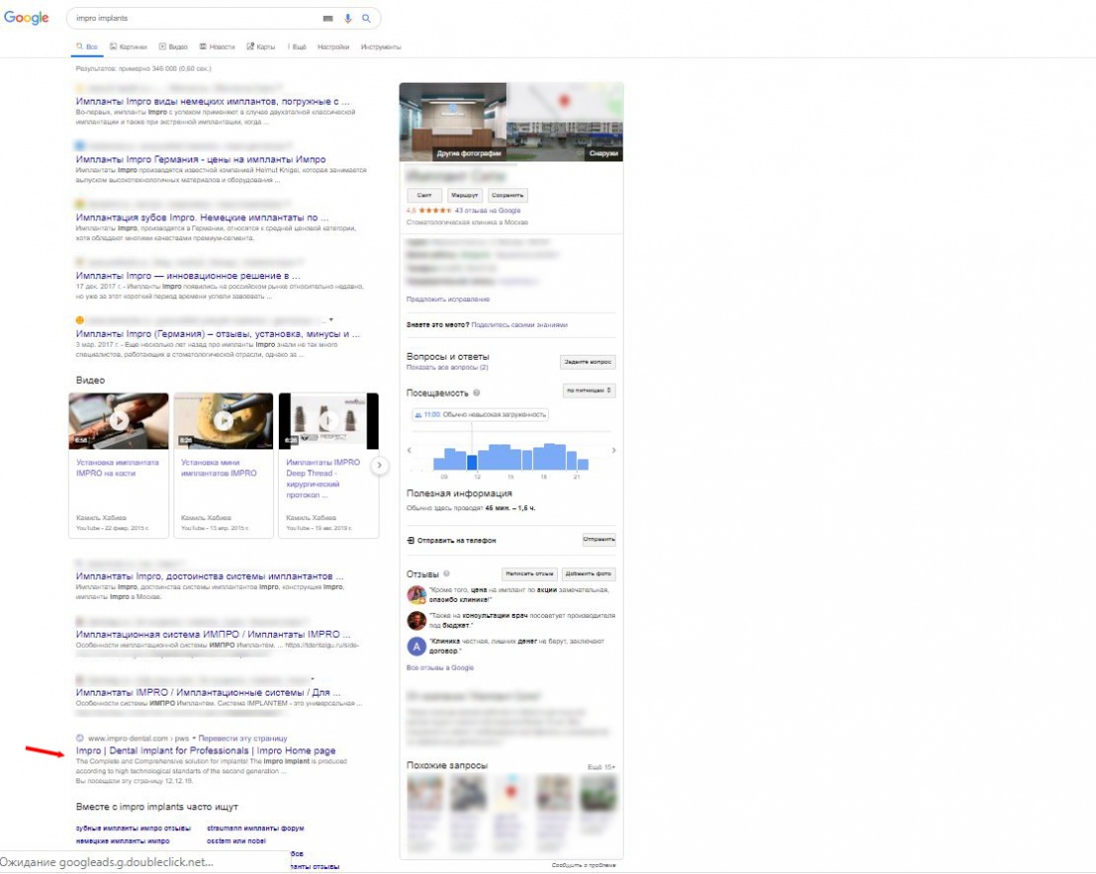Show next videos with carousel arrow

tap(379, 464)
